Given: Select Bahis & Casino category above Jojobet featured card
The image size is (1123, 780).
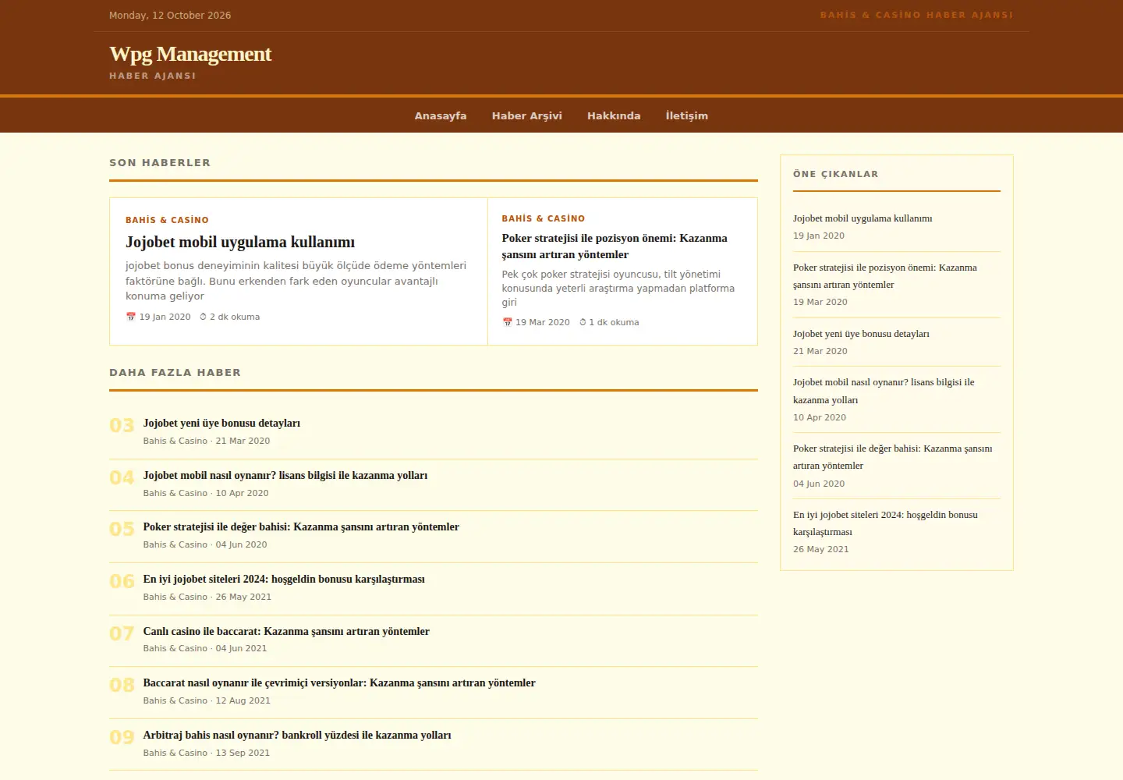Looking at the screenshot, I should 167,220.
